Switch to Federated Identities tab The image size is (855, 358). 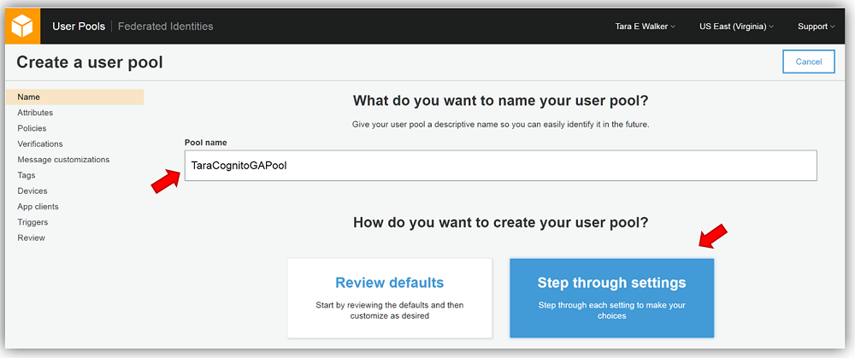click(x=165, y=26)
